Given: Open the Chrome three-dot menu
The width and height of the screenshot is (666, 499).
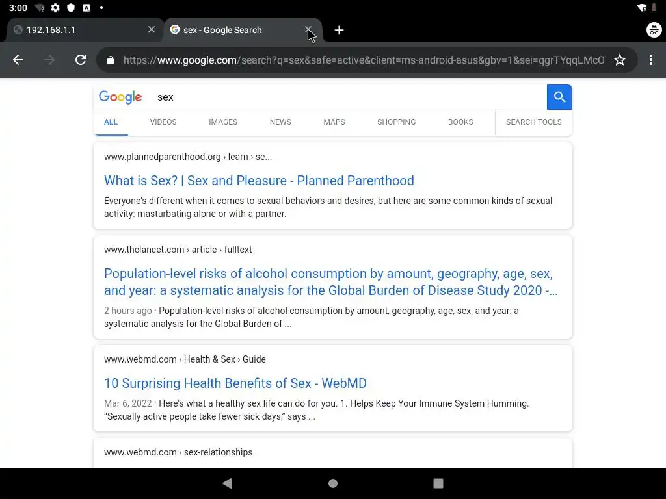Looking at the screenshot, I should (650, 60).
